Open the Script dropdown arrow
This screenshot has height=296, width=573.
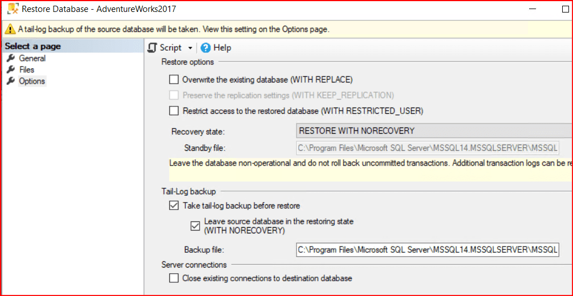point(190,48)
